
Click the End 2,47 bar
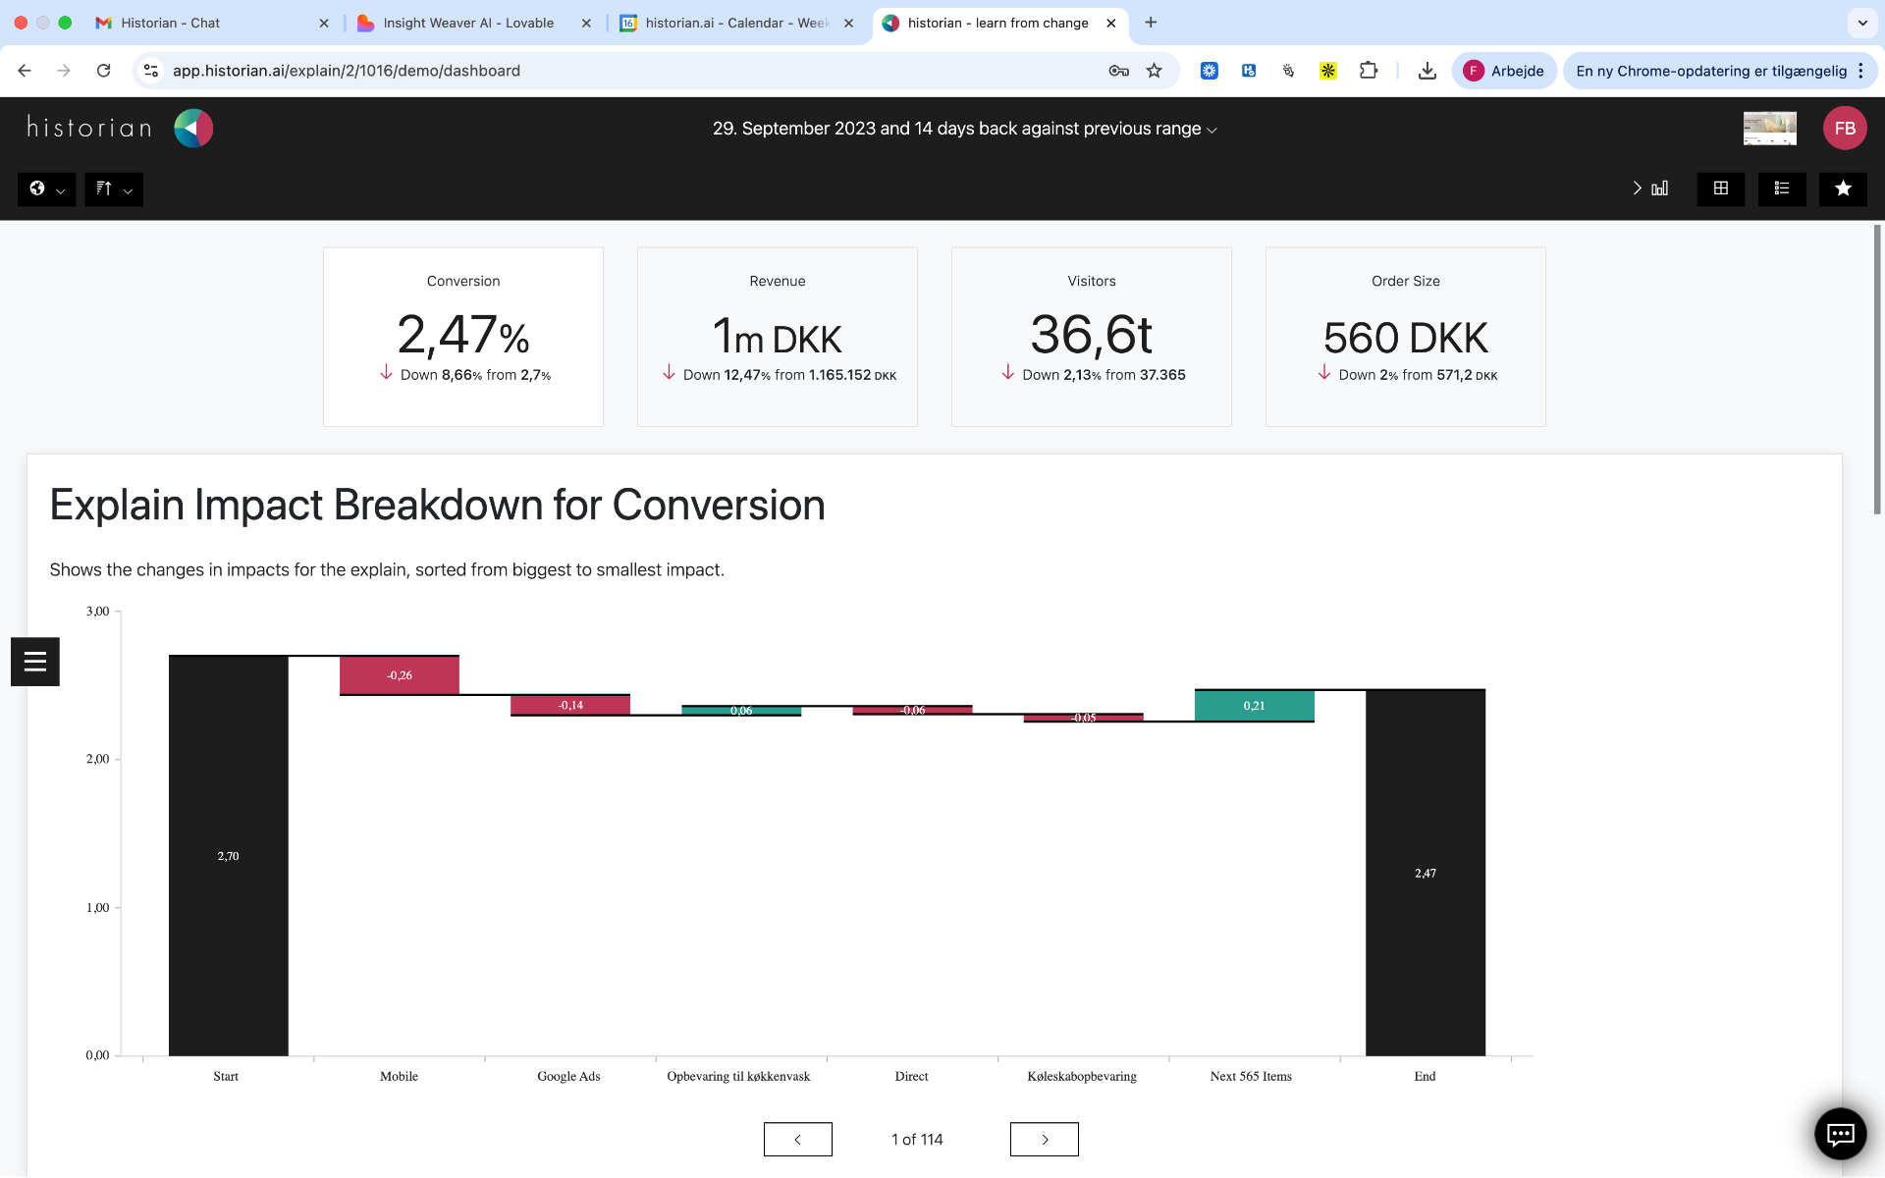(1426, 873)
